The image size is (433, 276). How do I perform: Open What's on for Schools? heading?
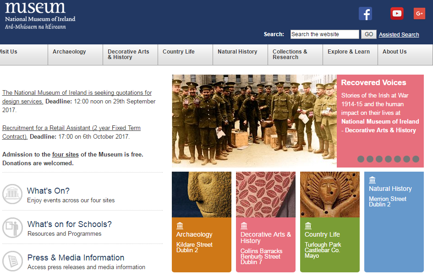pos(69,224)
